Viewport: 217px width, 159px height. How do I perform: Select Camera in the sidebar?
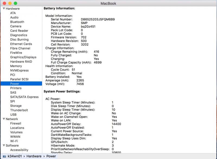16,26
